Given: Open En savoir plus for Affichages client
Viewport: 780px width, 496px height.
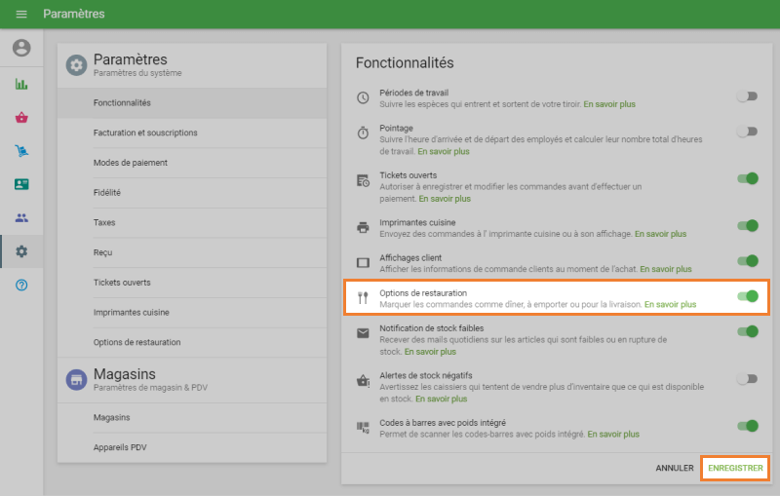Looking at the screenshot, I should point(666,269).
